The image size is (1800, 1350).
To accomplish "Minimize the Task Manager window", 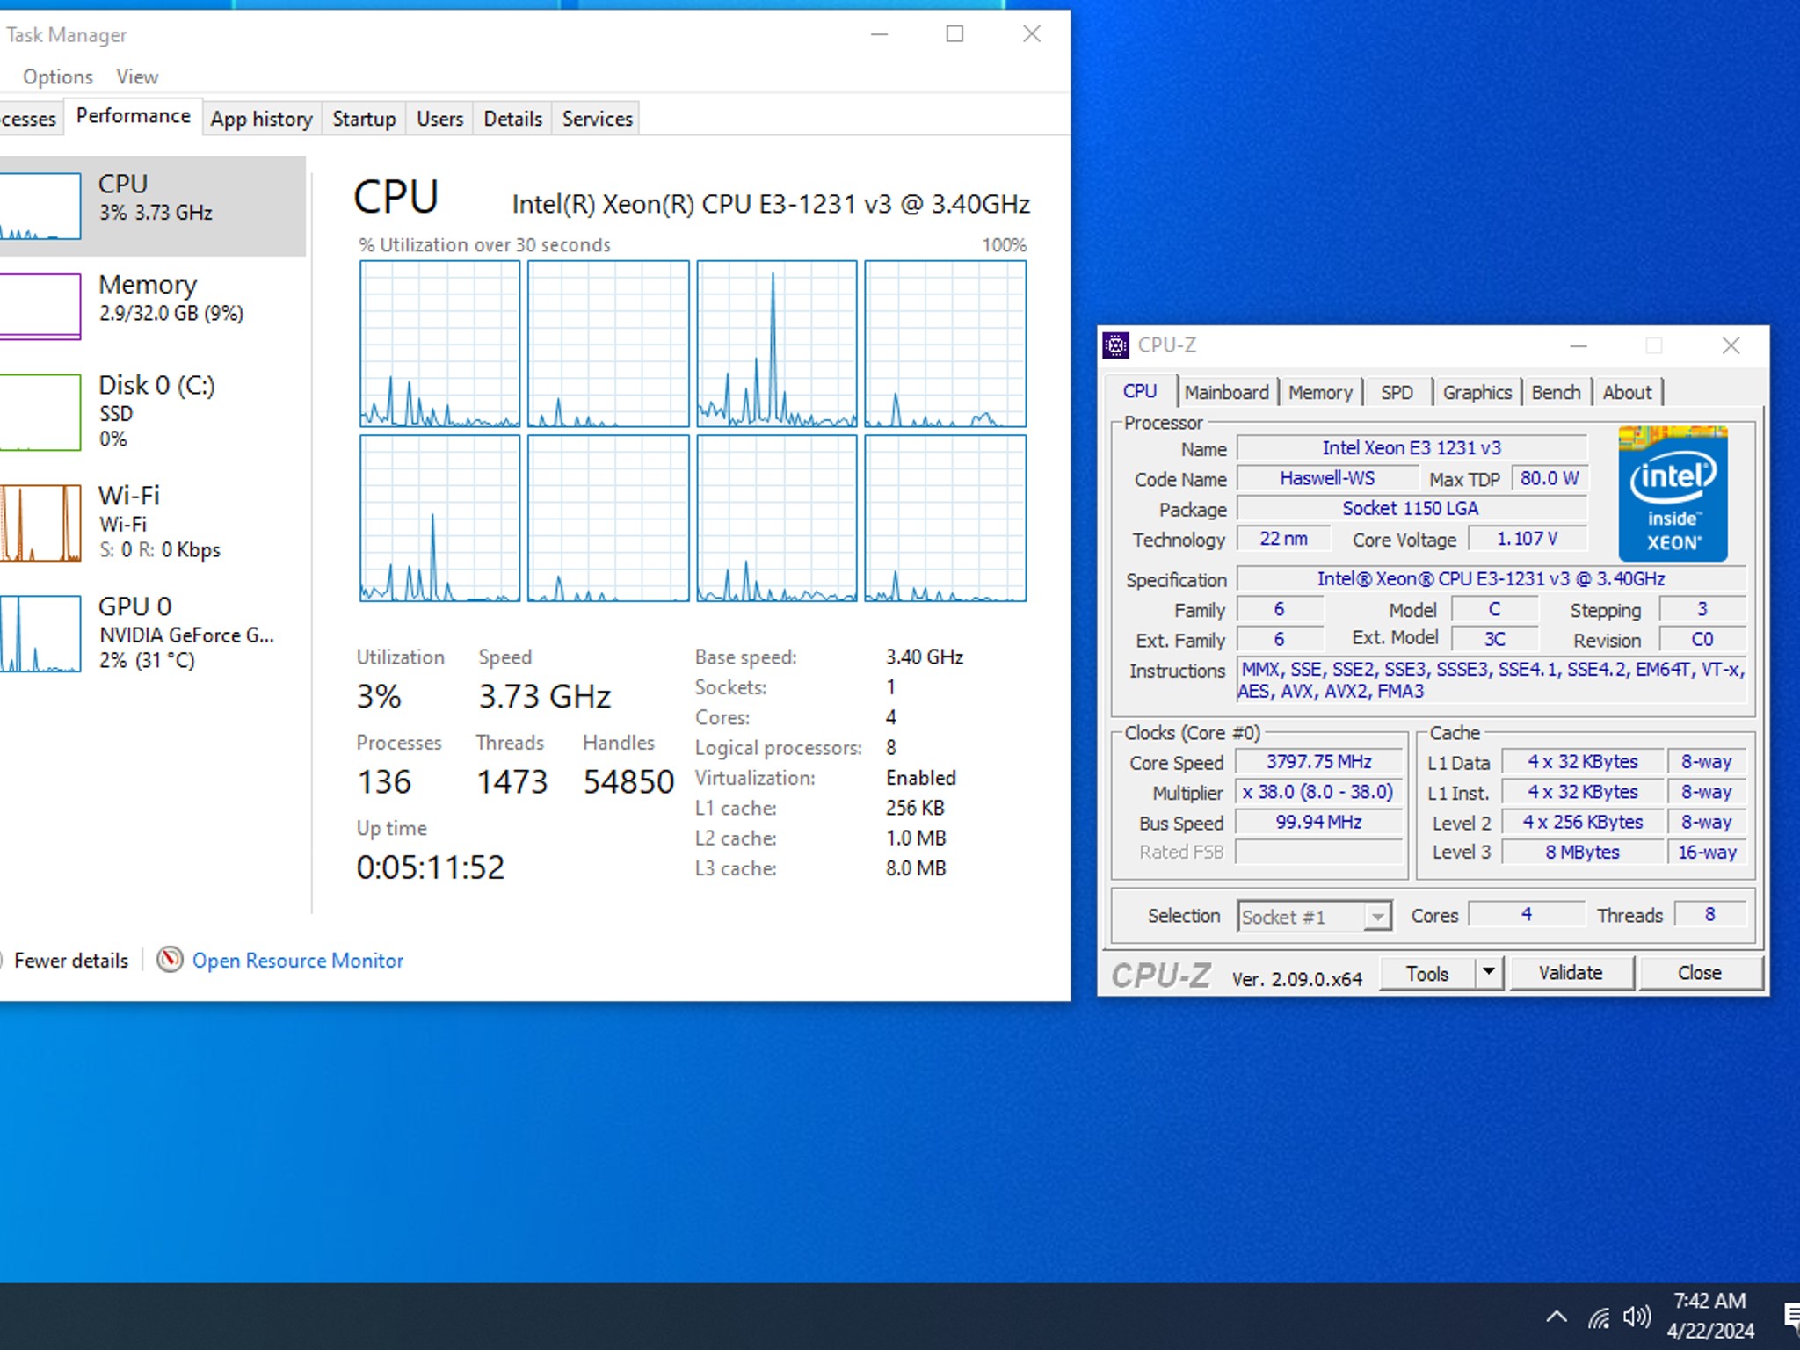I will point(879,34).
